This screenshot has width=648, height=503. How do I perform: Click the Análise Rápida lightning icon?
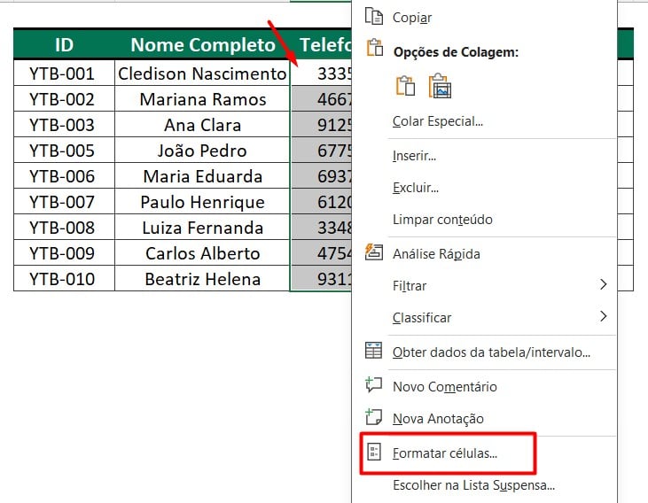click(374, 252)
